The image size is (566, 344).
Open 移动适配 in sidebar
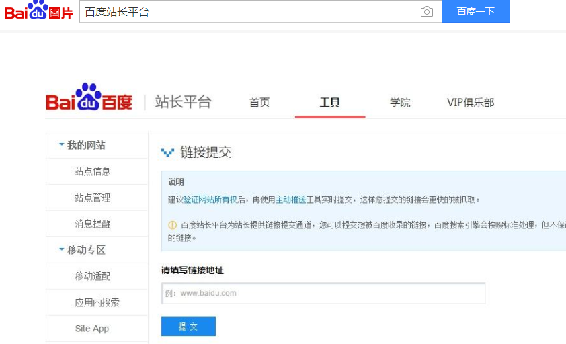tap(92, 276)
